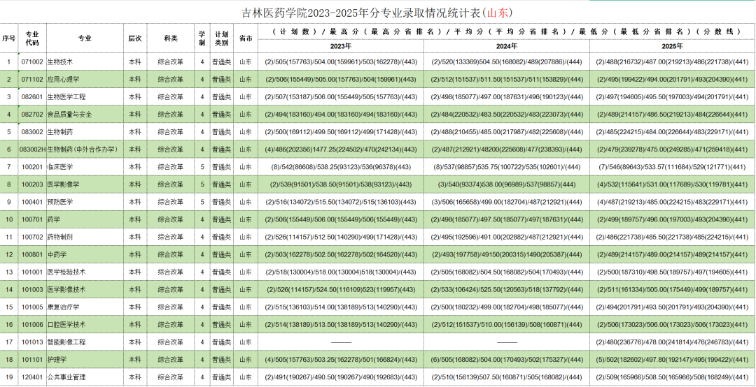Click 学制 value 5 in 预防医学 row
Viewport: 756px width, 387px height.
(x=202, y=202)
